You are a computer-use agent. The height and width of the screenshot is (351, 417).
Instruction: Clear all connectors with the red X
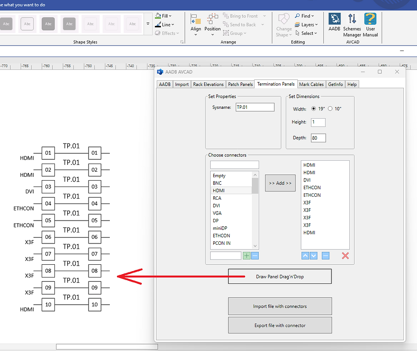pos(345,256)
